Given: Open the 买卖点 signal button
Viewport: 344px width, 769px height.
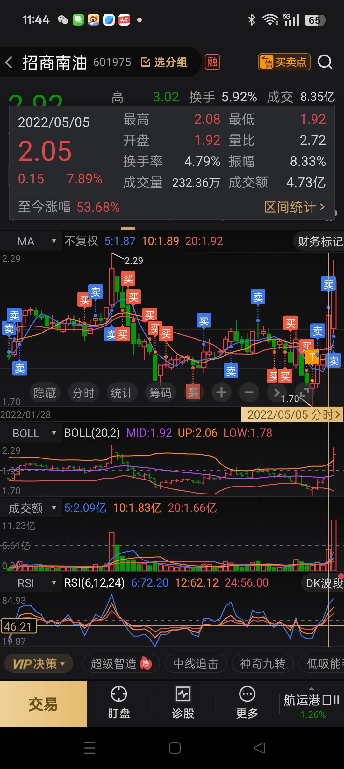Looking at the screenshot, I should 284,62.
